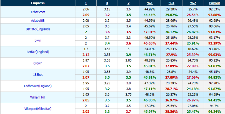Screen dimensions: 225x114
Task: Open the Vikingbet(Gibraltar) link
Action: click(x=38, y=109)
